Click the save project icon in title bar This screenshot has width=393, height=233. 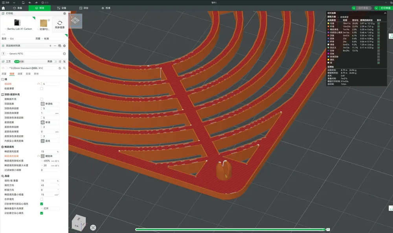tap(23, 2)
